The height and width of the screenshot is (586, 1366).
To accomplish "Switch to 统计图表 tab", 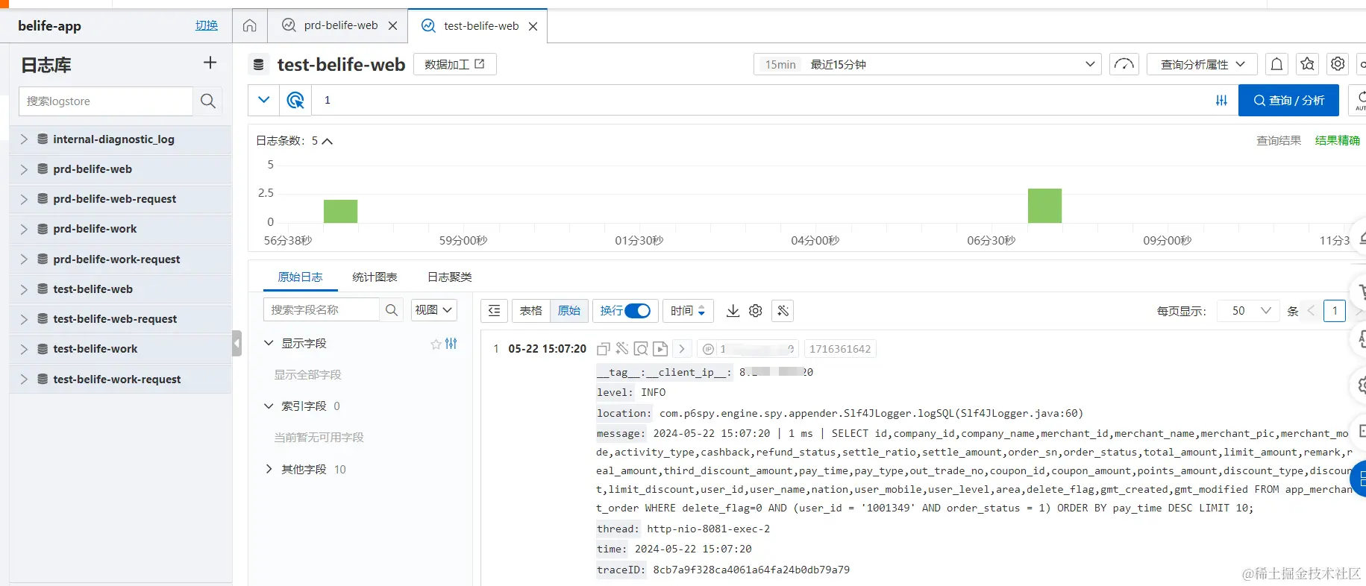I will coord(375,277).
